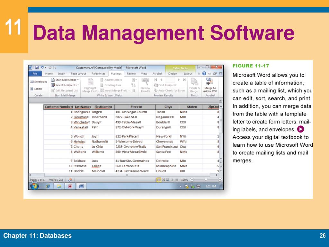Zoom out with the minus button
The image size is (329, 247).
[x=192, y=180]
